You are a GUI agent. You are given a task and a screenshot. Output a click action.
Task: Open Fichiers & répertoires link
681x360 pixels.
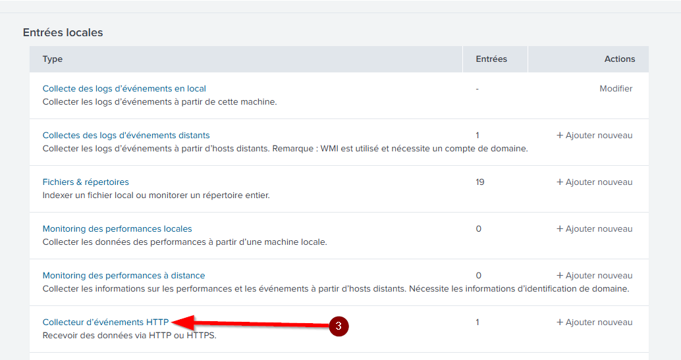pos(86,182)
